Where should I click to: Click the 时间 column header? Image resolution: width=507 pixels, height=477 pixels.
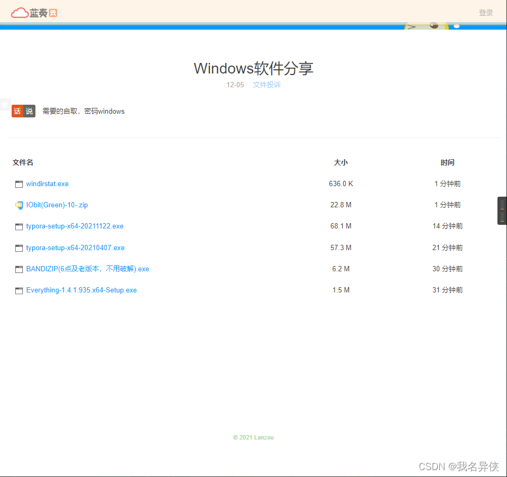coord(447,162)
